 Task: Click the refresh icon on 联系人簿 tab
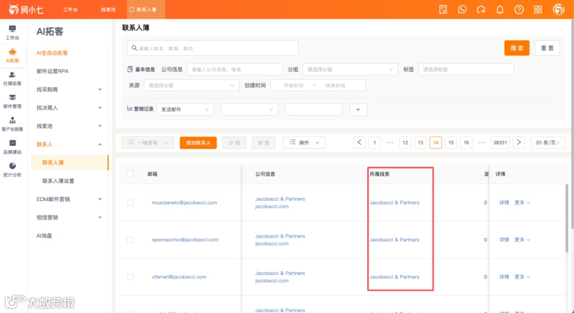point(132,10)
